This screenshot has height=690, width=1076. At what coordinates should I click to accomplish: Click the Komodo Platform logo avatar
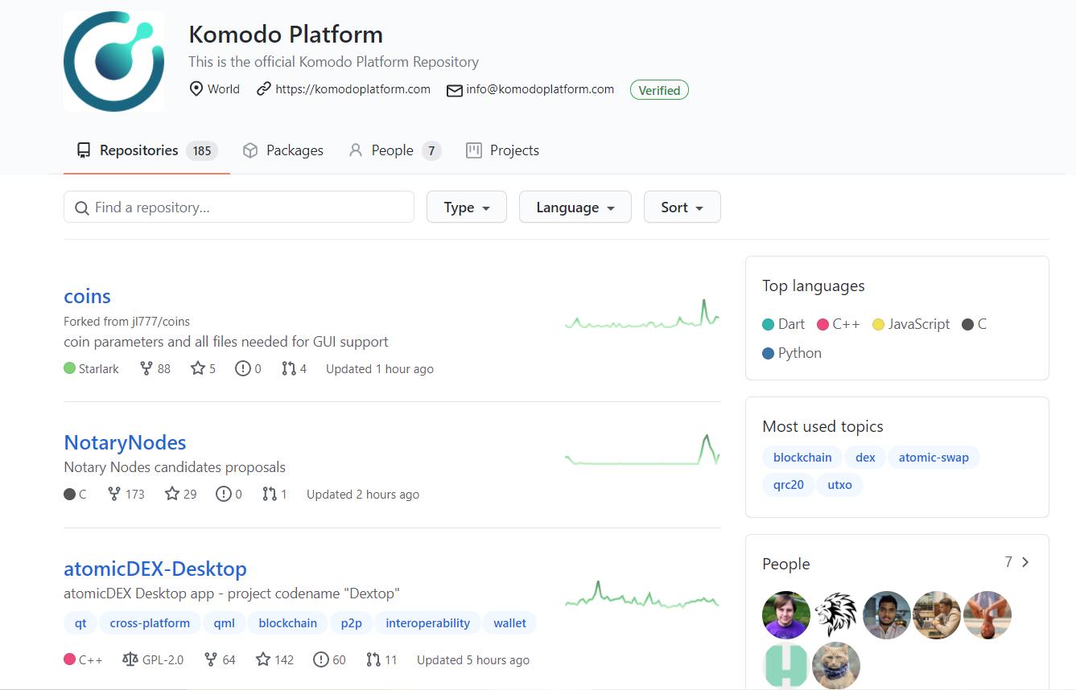coord(114,61)
